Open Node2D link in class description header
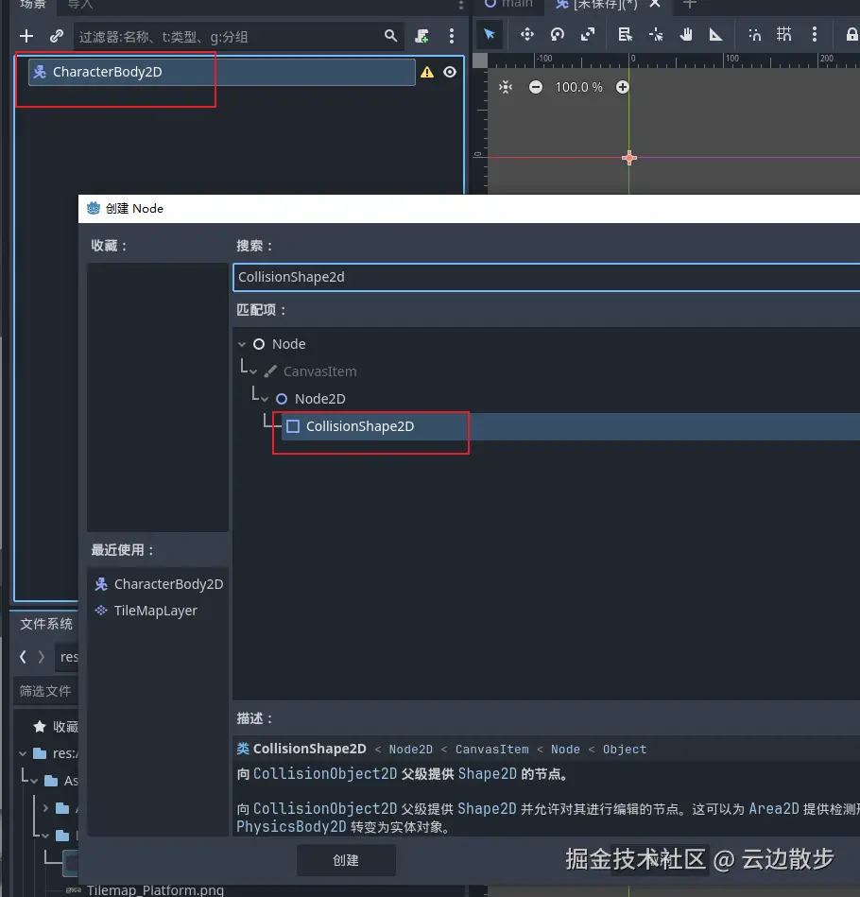 tap(410, 750)
